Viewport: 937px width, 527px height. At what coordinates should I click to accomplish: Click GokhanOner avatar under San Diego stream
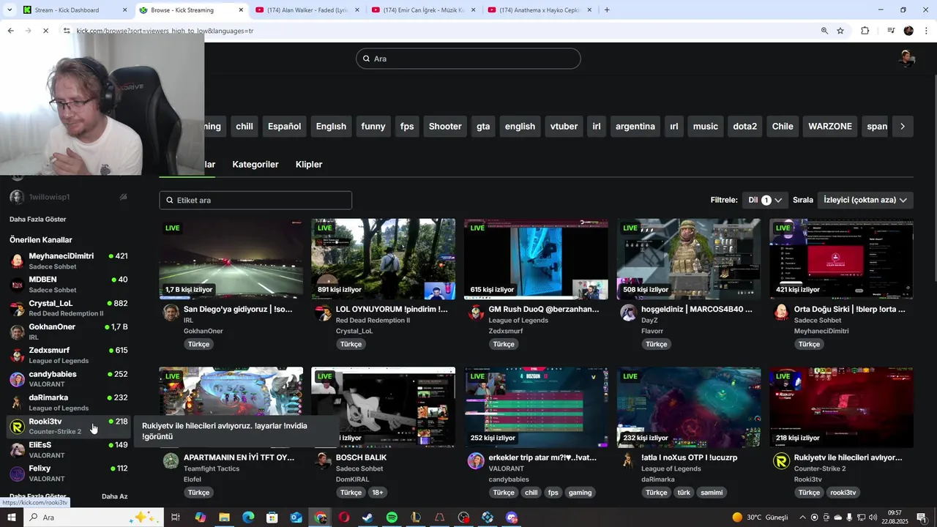171,313
